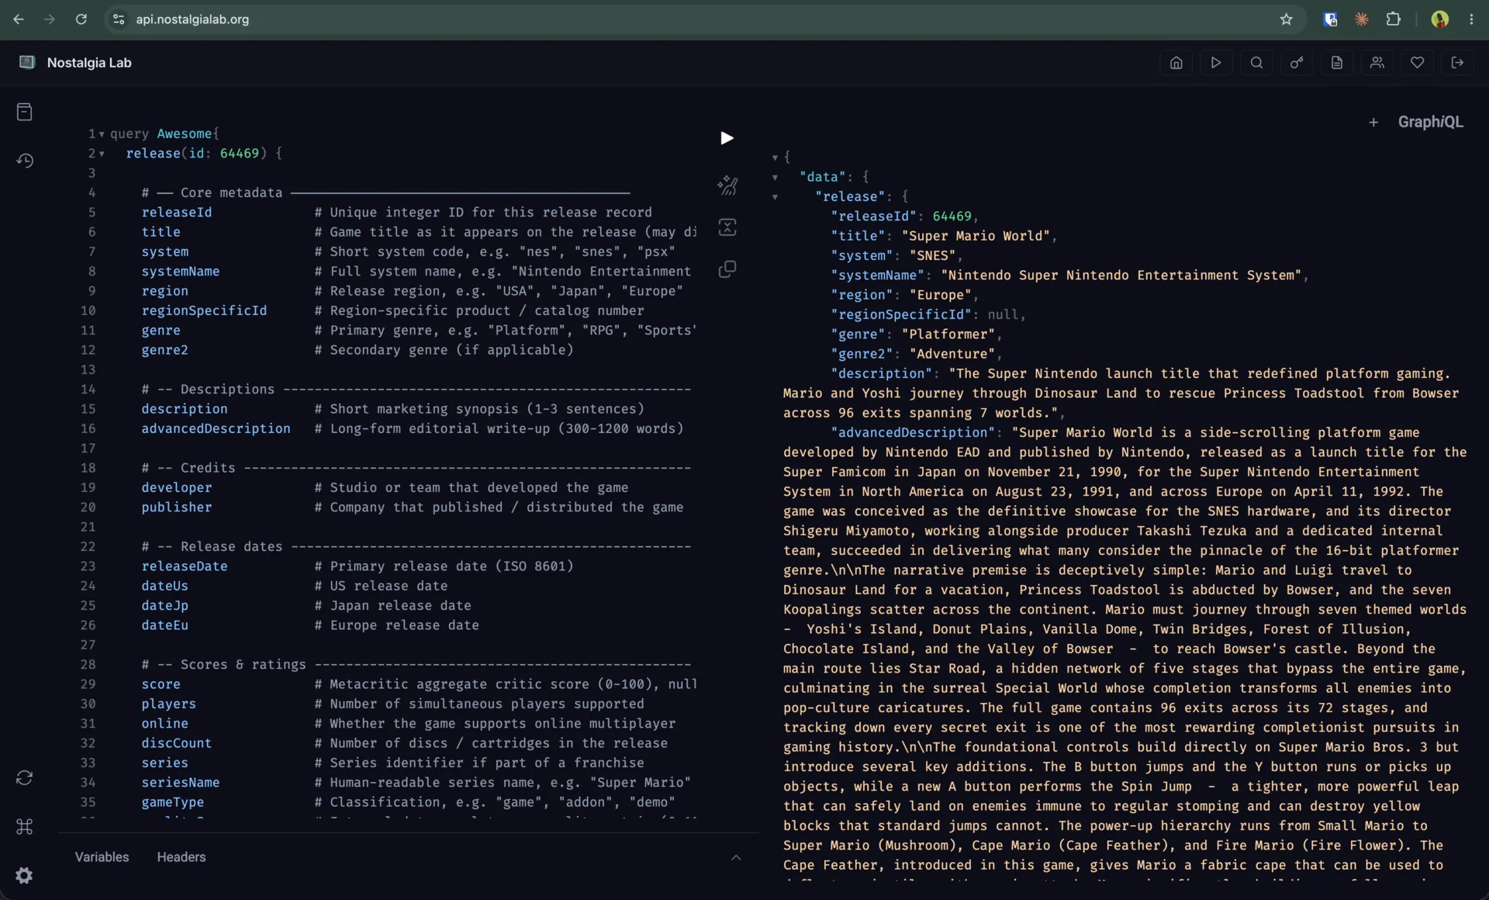Open GraphiQL settings gear
Image resolution: width=1489 pixels, height=900 pixels.
25,875
